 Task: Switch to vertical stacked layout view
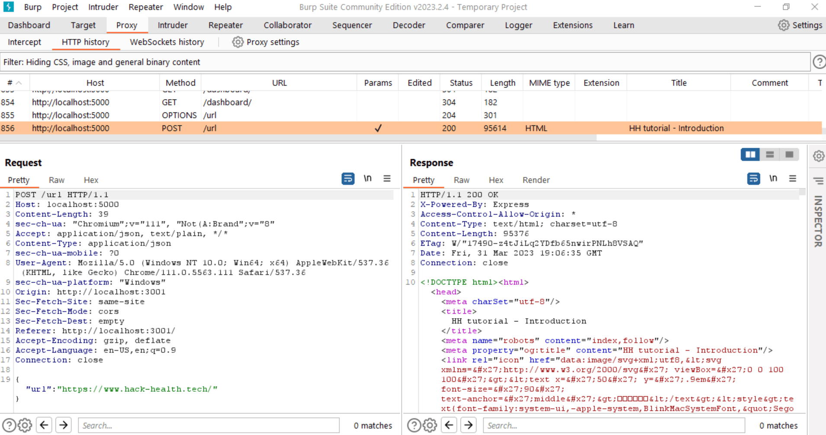tap(770, 155)
